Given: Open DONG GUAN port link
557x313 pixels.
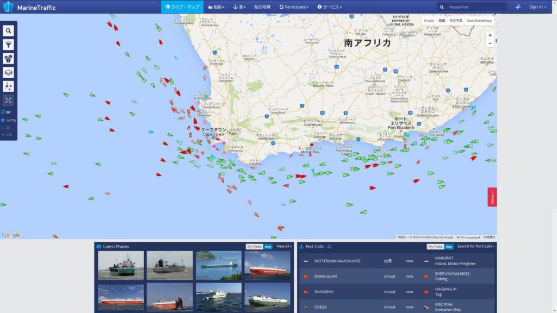Looking at the screenshot, I should 325,277.
